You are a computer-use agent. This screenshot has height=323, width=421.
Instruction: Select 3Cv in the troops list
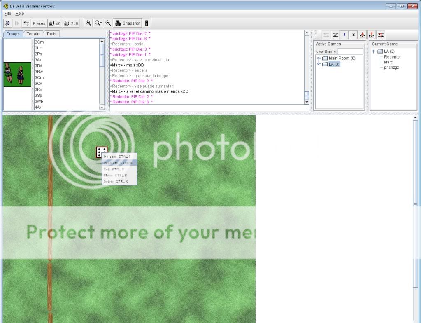point(67,83)
